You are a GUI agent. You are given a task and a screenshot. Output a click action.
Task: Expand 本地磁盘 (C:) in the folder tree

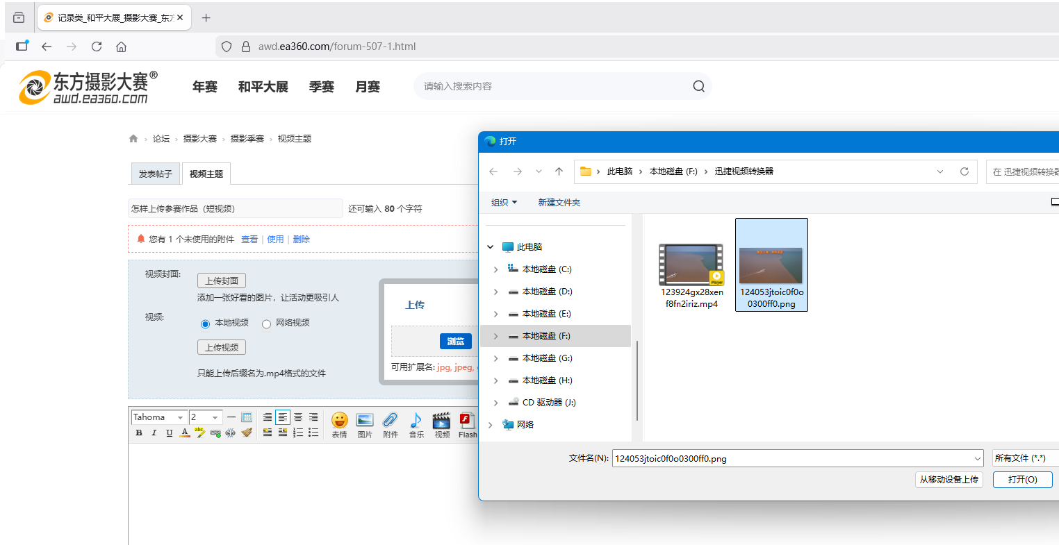click(495, 269)
